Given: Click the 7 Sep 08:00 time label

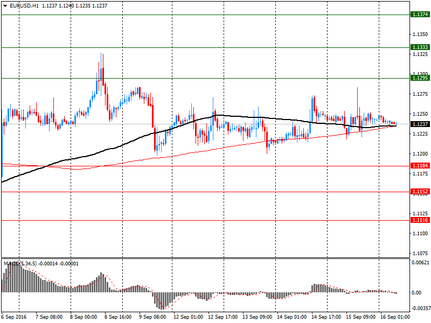Looking at the screenshot, I should (49, 317).
